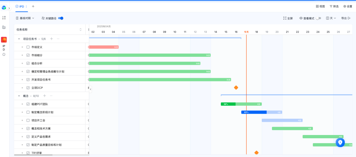Click the blue cube app logo
356x157 pixels.
click(x=4, y=8)
